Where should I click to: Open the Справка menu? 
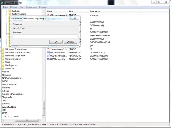pos(43,7)
